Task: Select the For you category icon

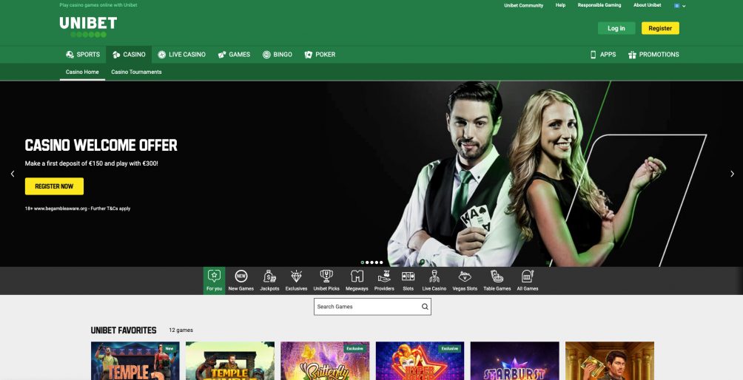Action: [214, 281]
